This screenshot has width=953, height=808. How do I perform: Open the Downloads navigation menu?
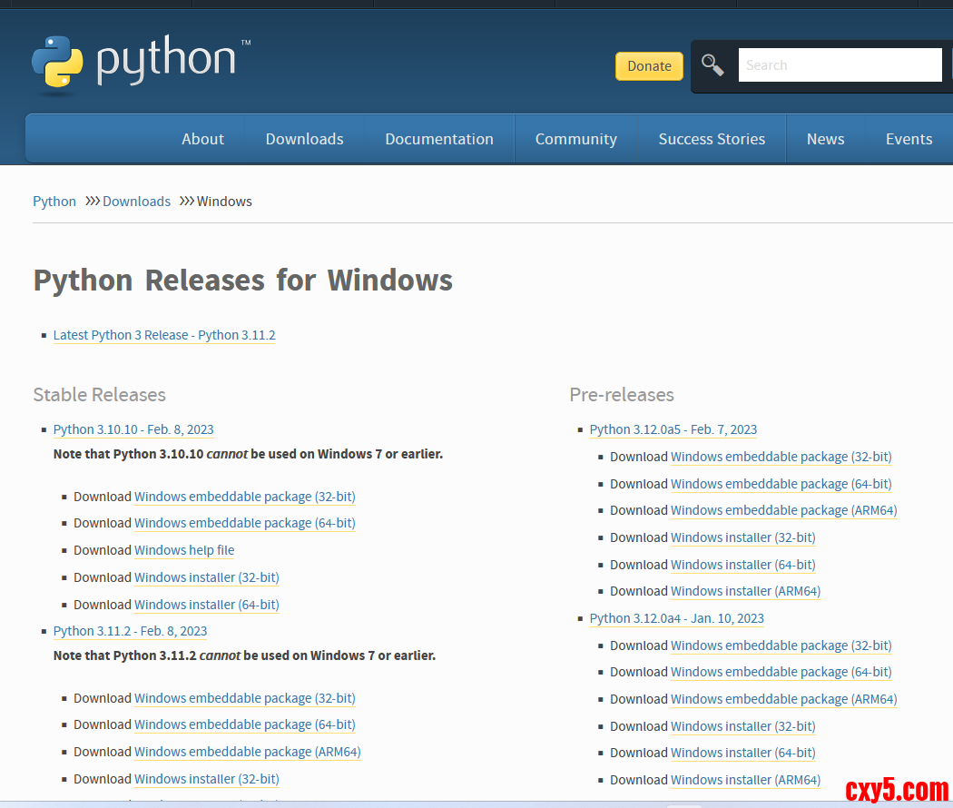click(x=304, y=139)
